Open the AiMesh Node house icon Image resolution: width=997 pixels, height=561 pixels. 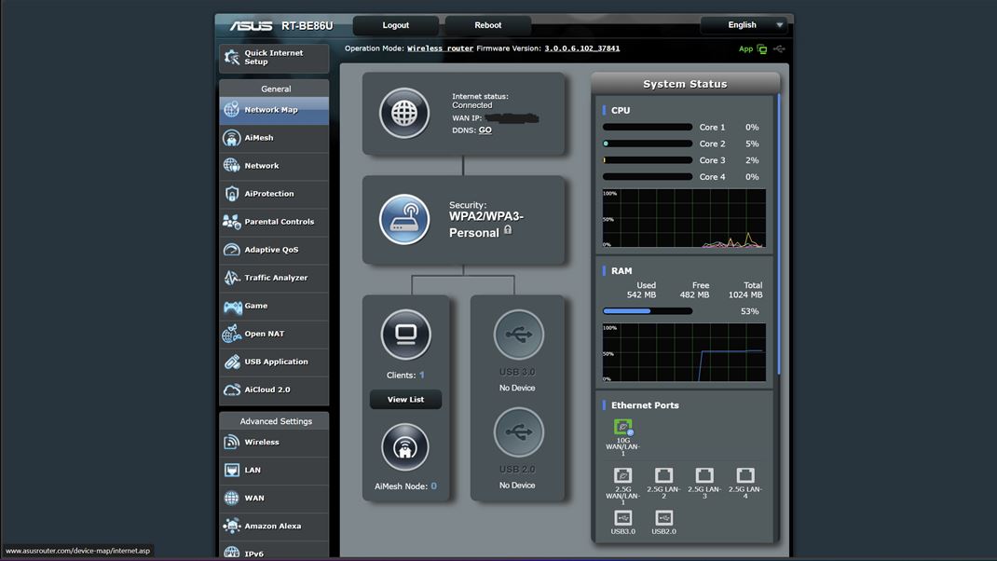click(x=405, y=447)
